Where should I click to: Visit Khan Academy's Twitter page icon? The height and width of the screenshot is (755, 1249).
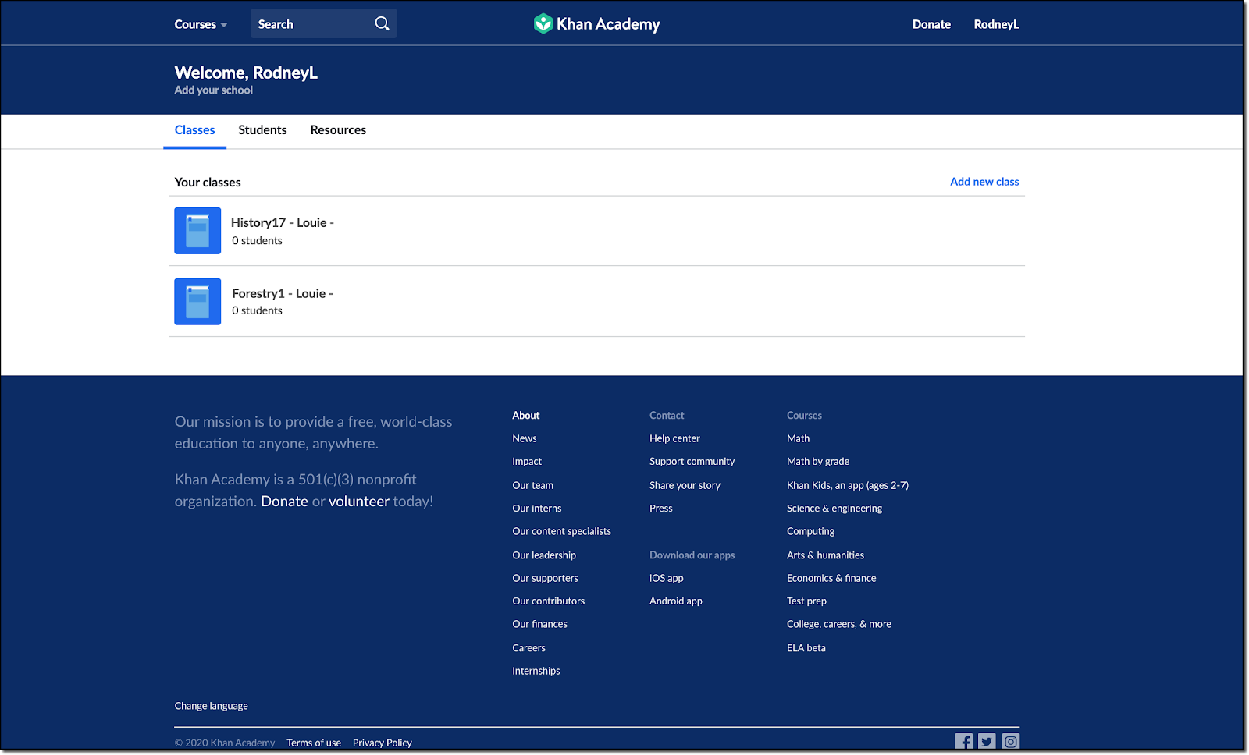(x=987, y=741)
